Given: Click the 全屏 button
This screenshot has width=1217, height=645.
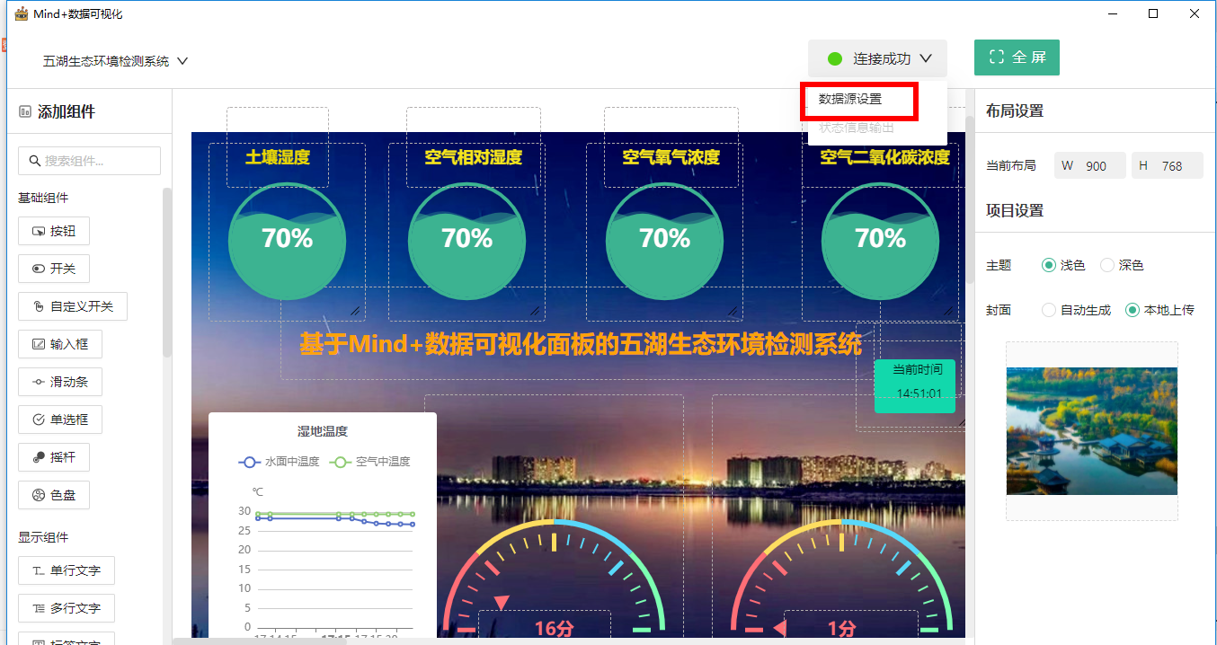Looking at the screenshot, I should (x=1017, y=57).
